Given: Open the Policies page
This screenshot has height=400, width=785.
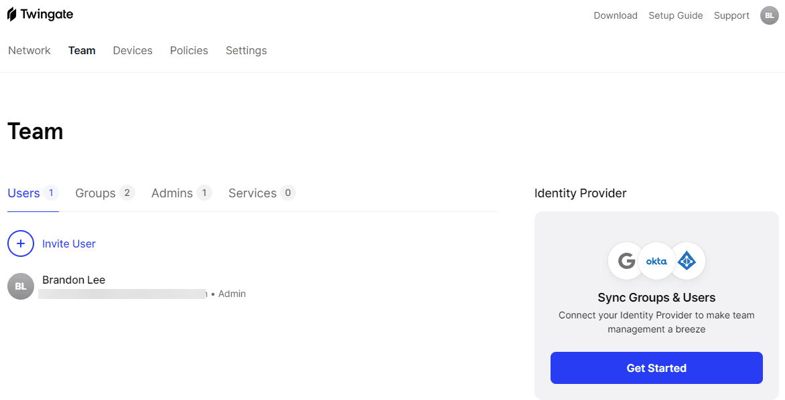Looking at the screenshot, I should click(189, 50).
